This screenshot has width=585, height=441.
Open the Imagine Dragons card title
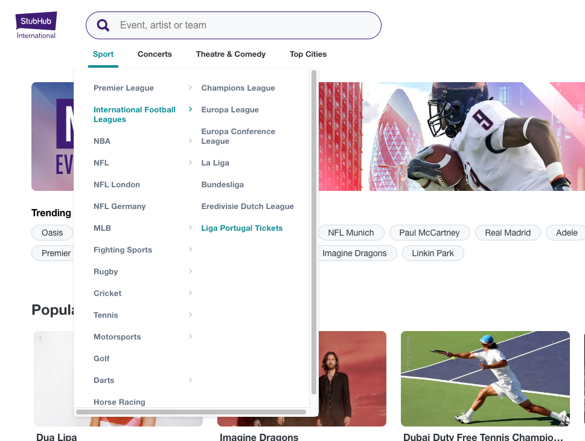point(259,437)
